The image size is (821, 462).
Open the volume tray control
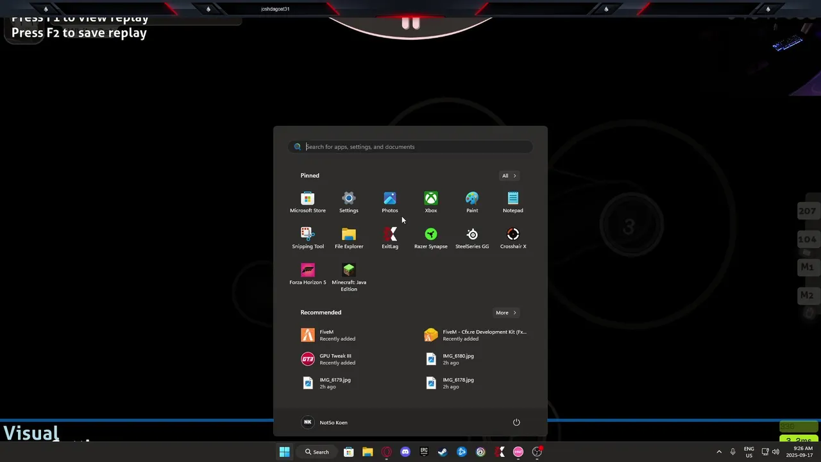[775, 452]
